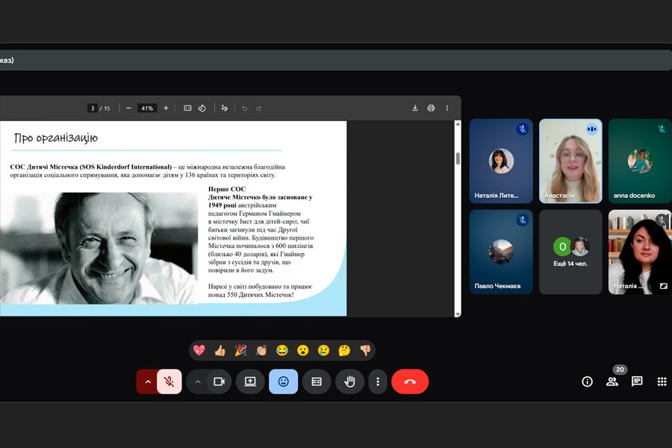
Task: Expand audio settings arrow beside microphone
Action: tap(147, 382)
